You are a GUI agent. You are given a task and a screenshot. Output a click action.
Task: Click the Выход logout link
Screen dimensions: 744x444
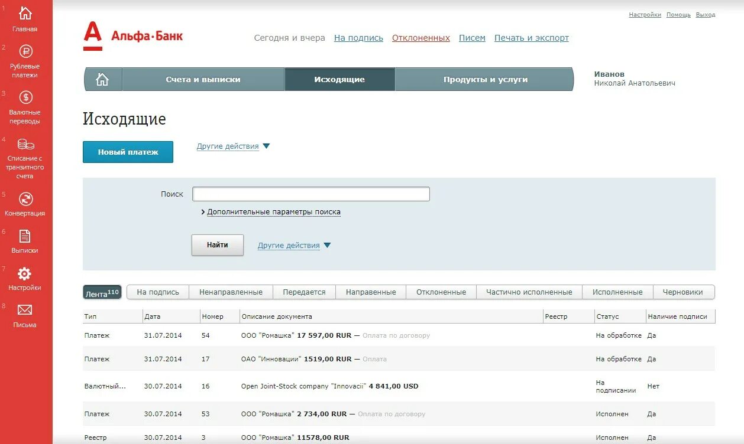click(706, 15)
